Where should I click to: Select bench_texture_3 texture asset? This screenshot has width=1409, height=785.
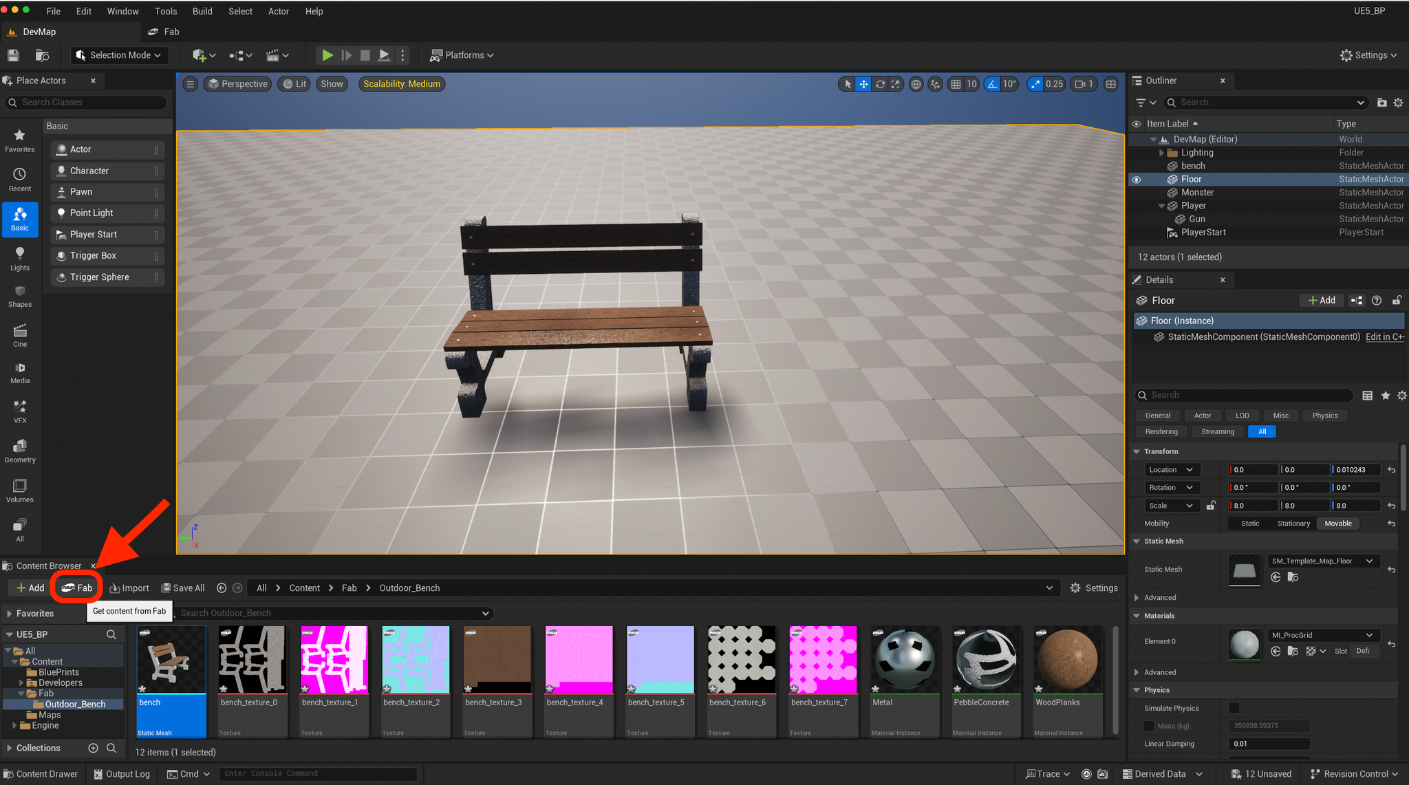point(497,681)
